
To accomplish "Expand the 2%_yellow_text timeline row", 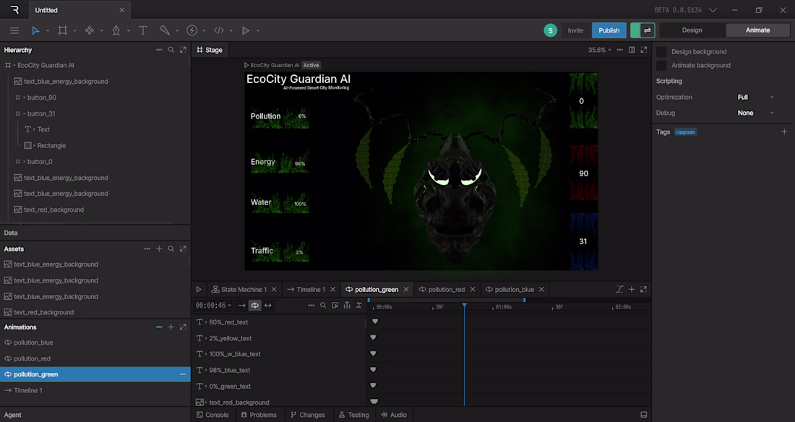I will (x=206, y=338).
